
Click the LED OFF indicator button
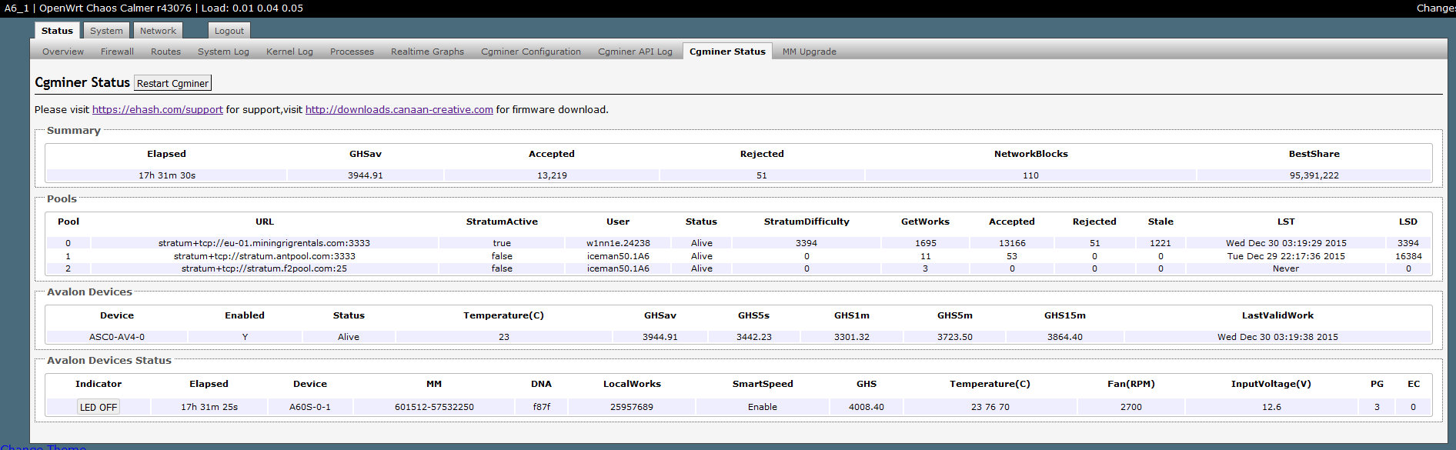[x=99, y=407]
